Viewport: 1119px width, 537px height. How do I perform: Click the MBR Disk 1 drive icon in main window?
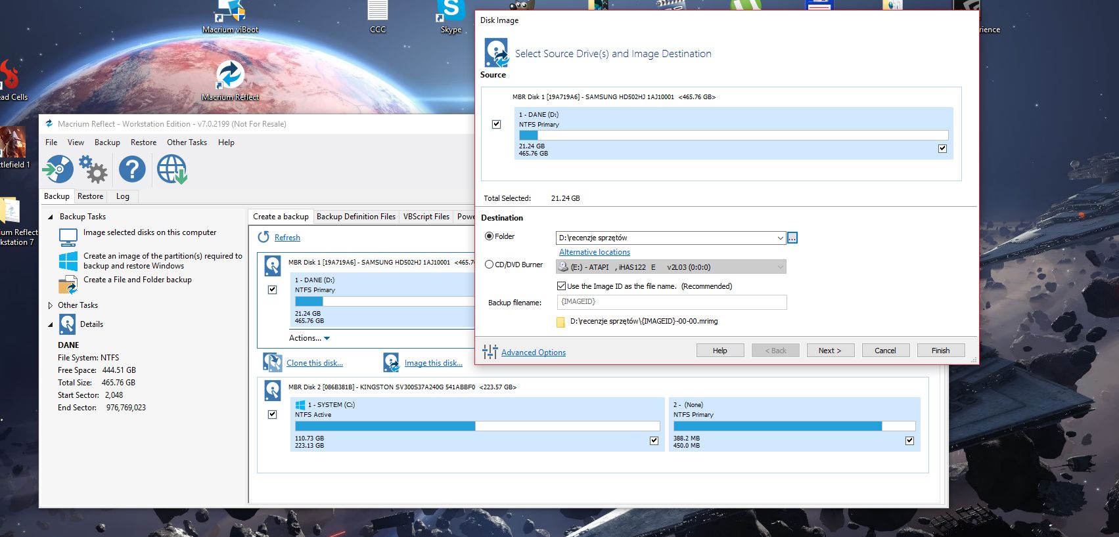273,266
